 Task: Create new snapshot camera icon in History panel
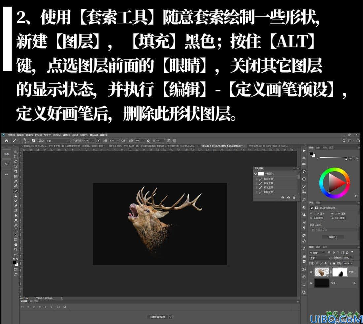(288, 197)
